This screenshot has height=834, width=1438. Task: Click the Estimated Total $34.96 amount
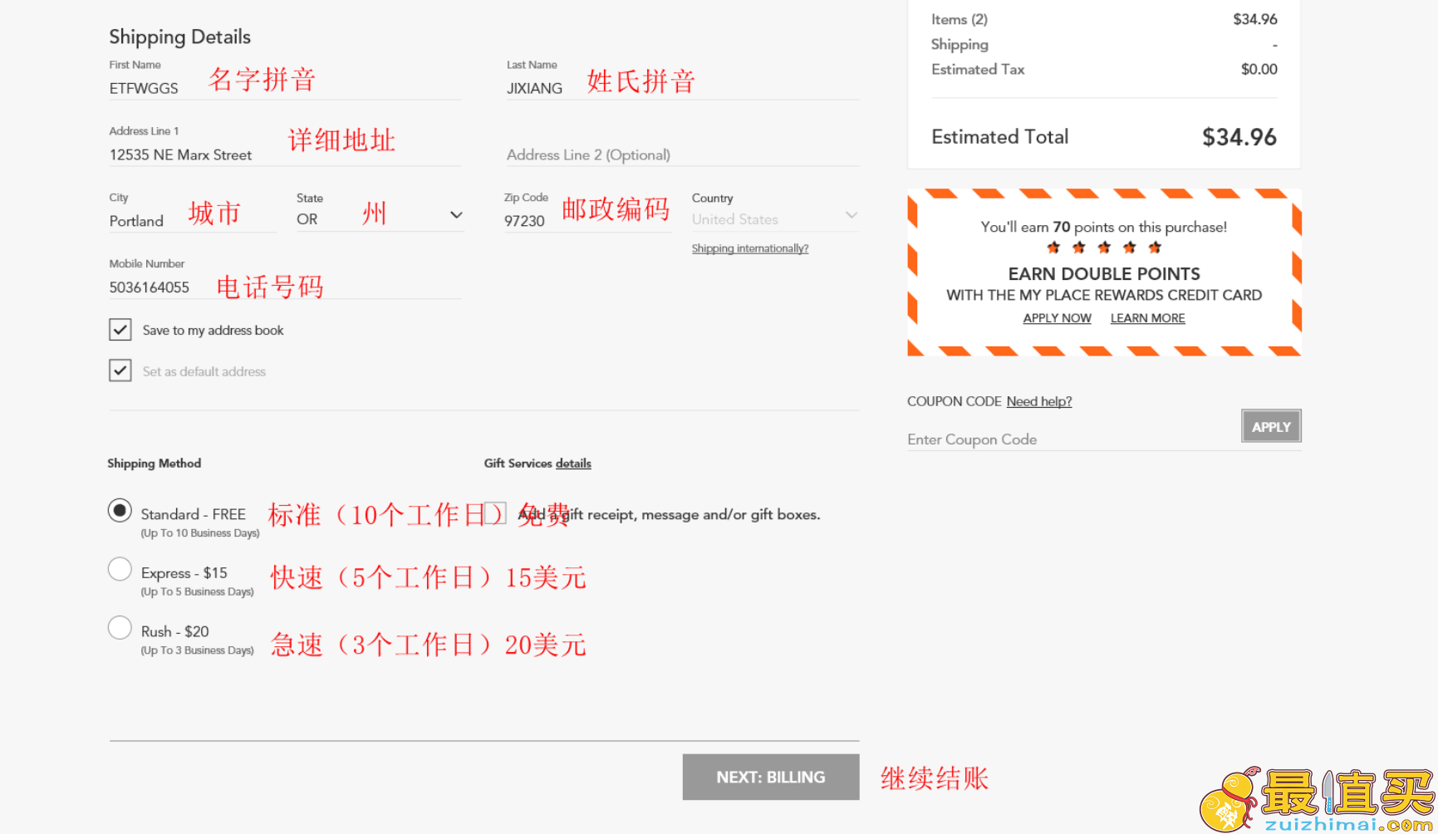coord(1239,137)
